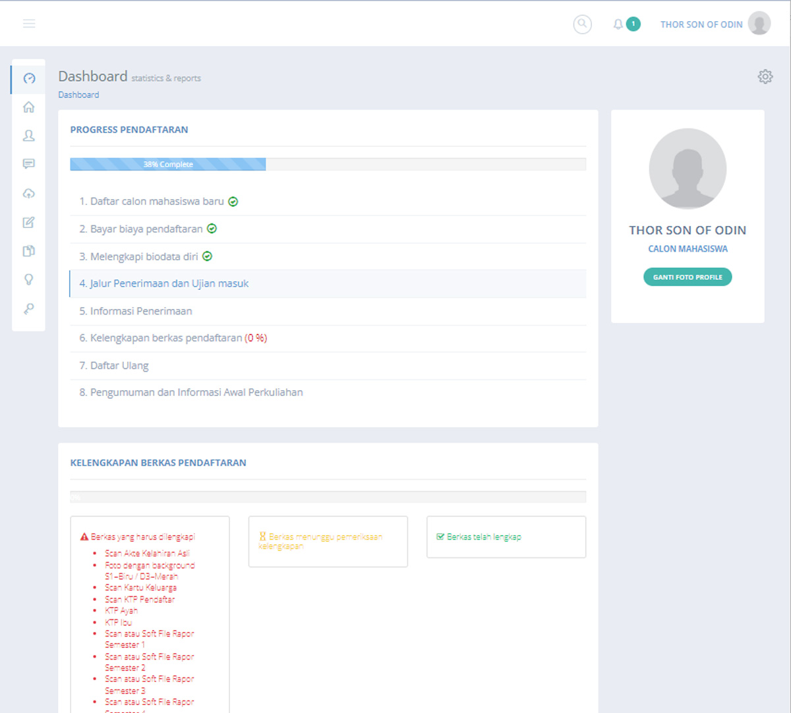Click the 38% Complete progress bar
The width and height of the screenshot is (791, 713).
pyautogui.click(x=168, y=165)
